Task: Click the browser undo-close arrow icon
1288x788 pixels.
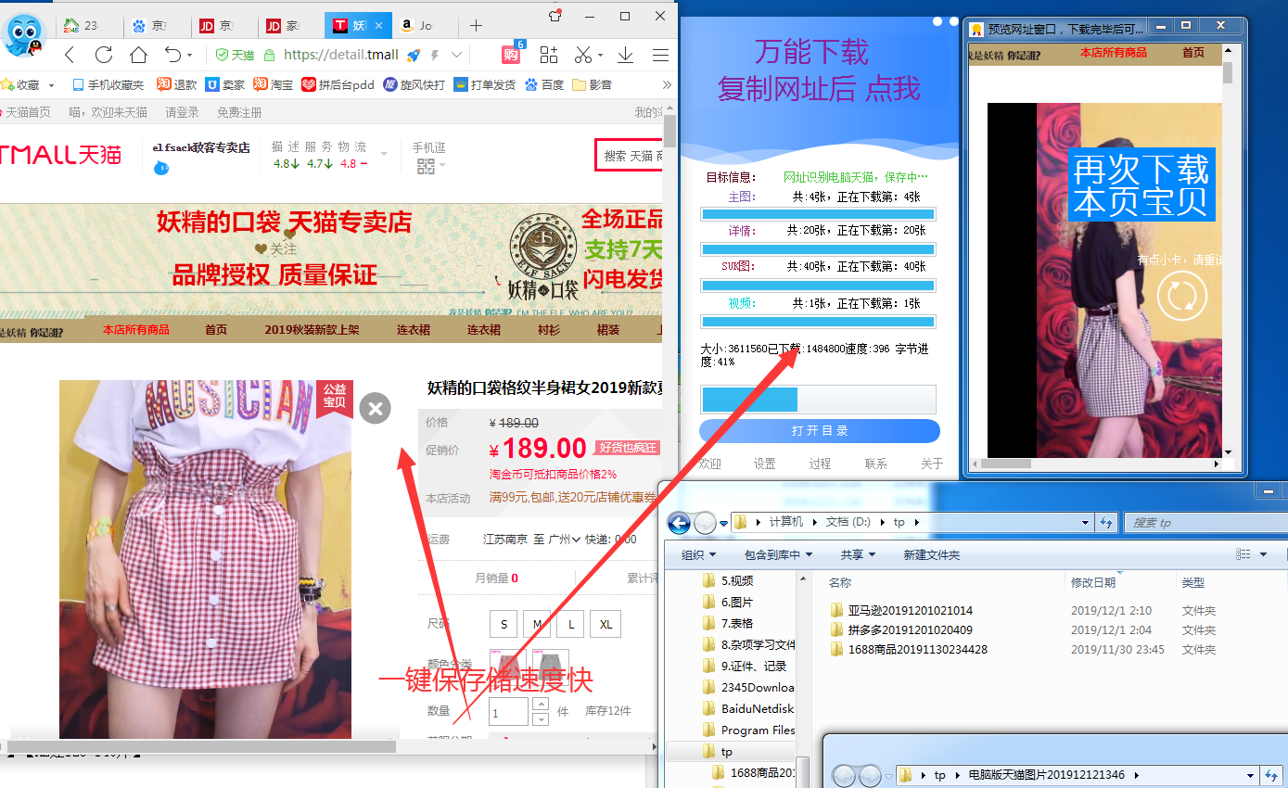Action: pyautogui.click(x=172, y=55)
